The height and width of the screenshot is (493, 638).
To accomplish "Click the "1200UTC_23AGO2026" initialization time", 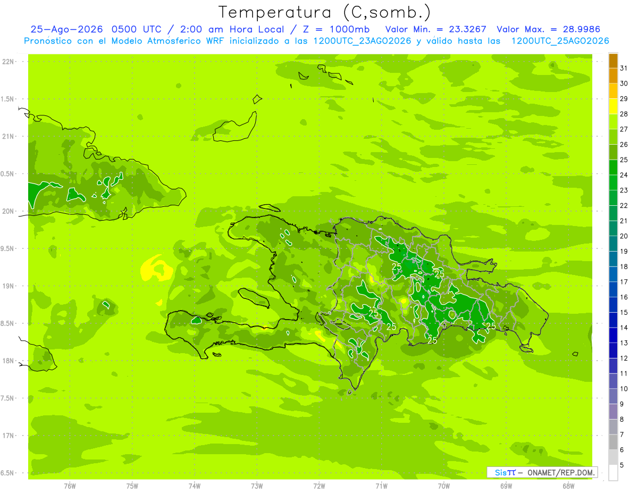I will click(363, 41).
